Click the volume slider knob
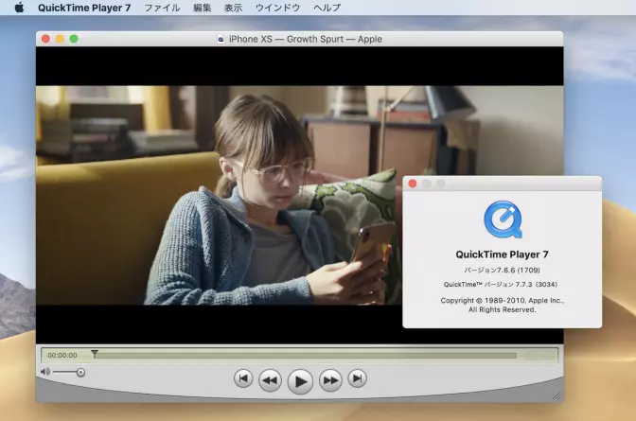This screenshot has width=636, height=421. click(x=80, y=373)
